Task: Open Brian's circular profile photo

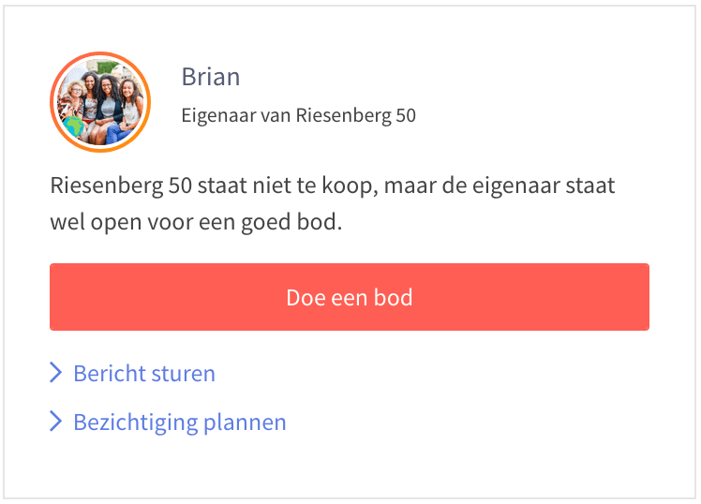Action: (100, 102)
